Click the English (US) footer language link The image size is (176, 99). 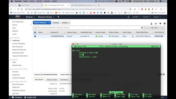[32, 97]
